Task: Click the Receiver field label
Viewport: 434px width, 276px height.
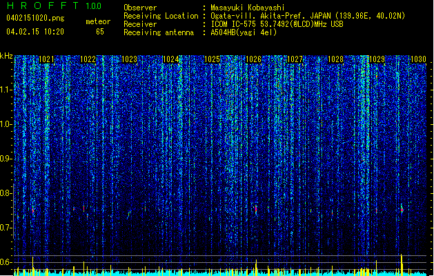Action: point(140,24)
